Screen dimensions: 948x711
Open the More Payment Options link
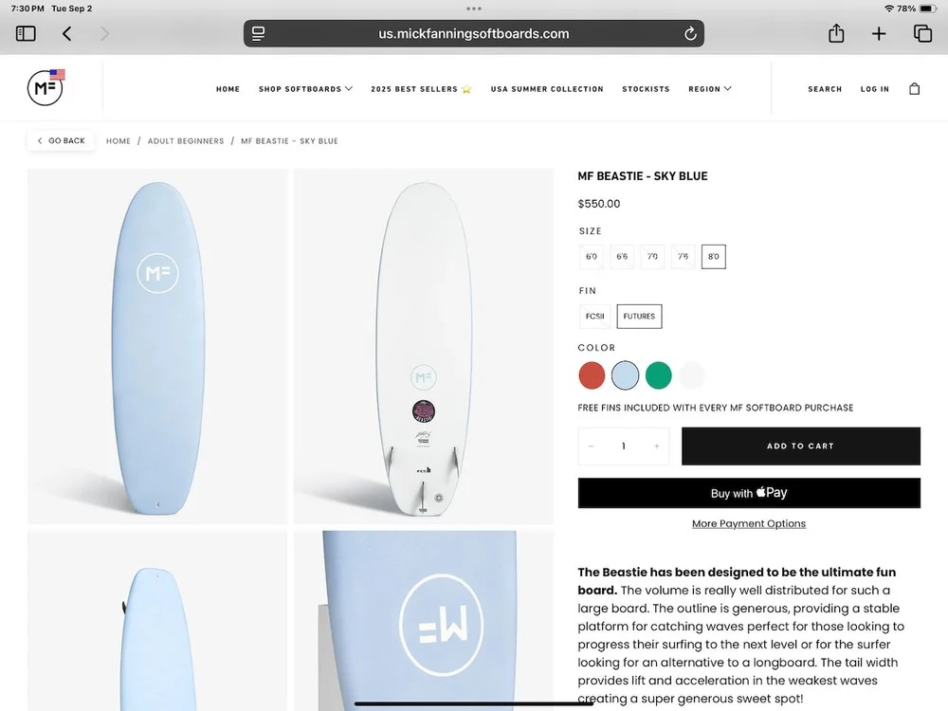click(x=749, y=523)
